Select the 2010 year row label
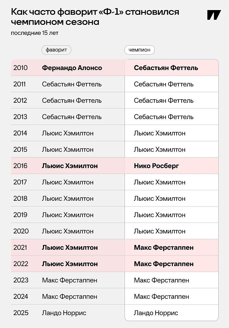229x328 pixels. pyautogui.click(x=20, y=68)
